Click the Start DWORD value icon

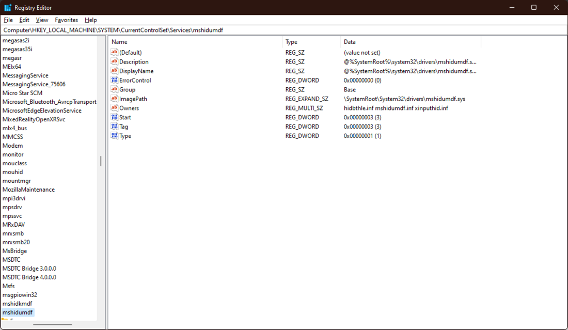(x=115, y=118)
